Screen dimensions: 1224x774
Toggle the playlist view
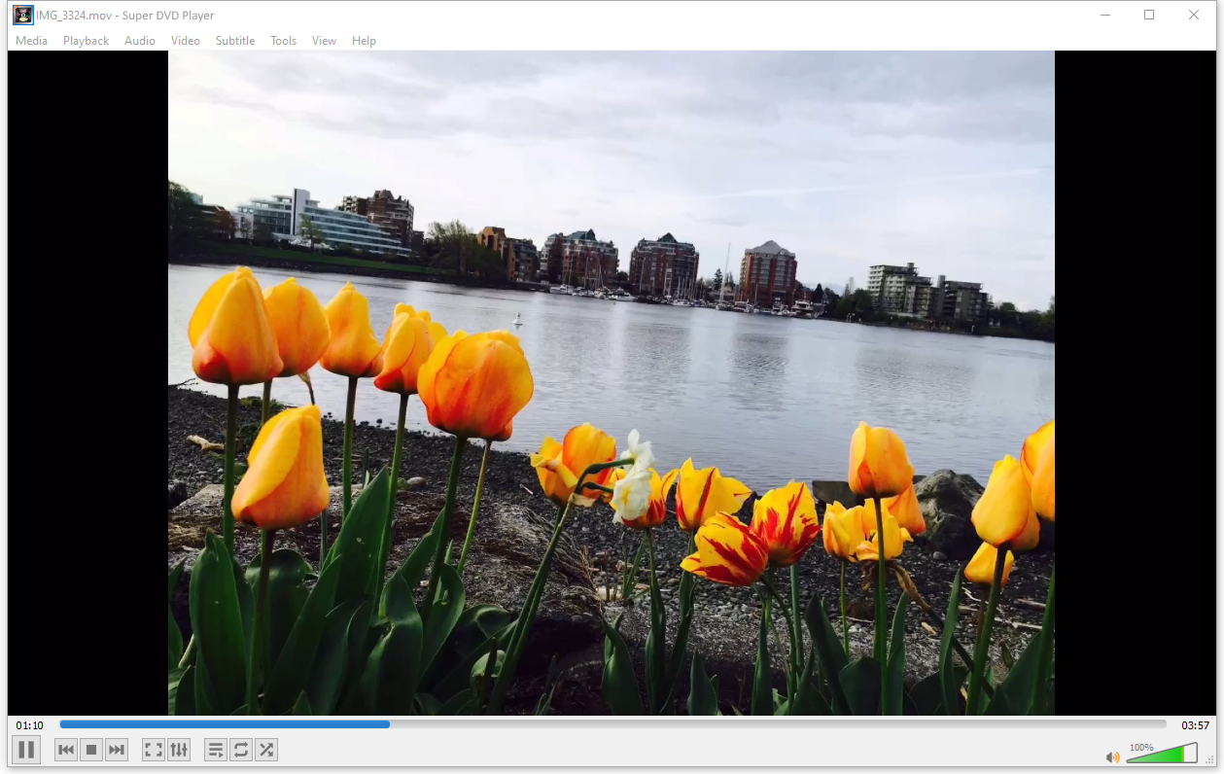point(216,750)
